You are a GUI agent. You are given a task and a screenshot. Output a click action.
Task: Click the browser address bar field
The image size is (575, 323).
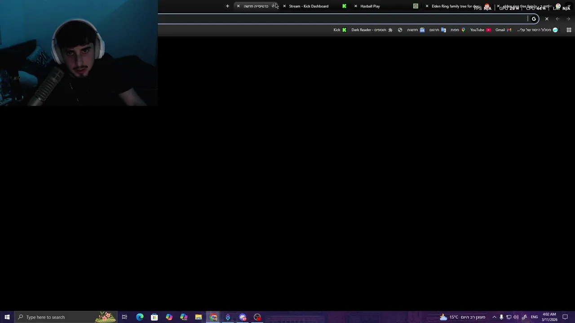click(349, 19)
